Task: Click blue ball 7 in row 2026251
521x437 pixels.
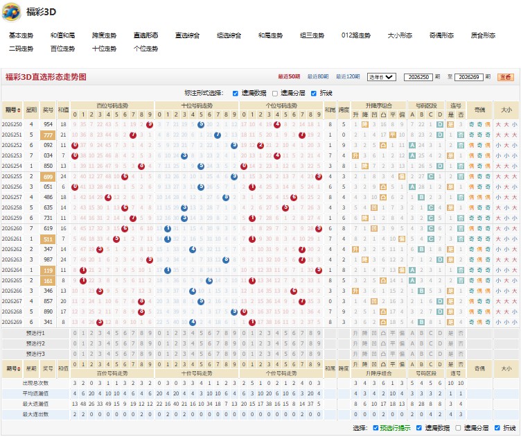Action: [x=218, y=135]
